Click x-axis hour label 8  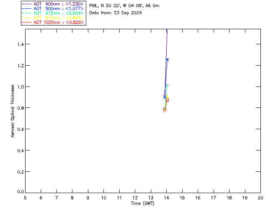tap(72, 198)
